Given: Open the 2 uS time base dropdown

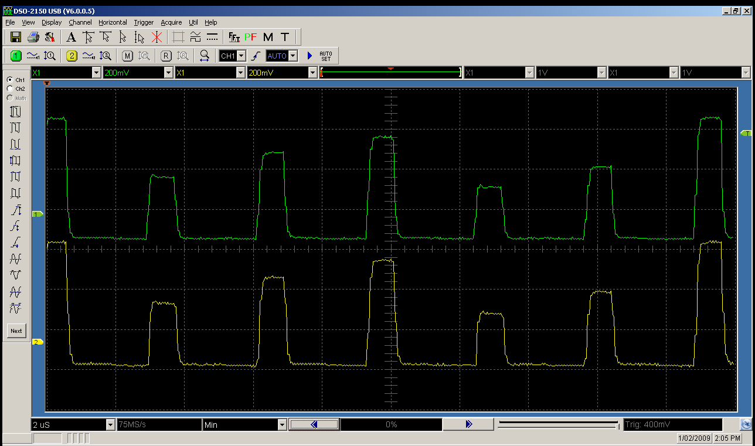Looking at the screenshot, I should 110,424.
